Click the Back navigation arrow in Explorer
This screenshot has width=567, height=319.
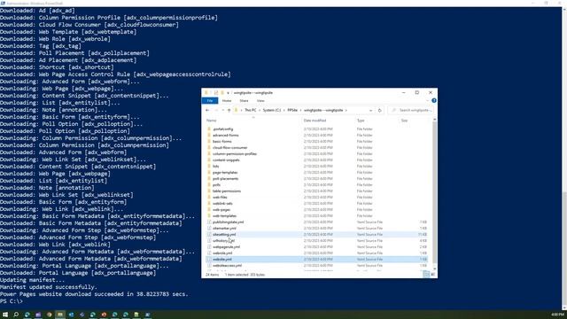(207, 110)
